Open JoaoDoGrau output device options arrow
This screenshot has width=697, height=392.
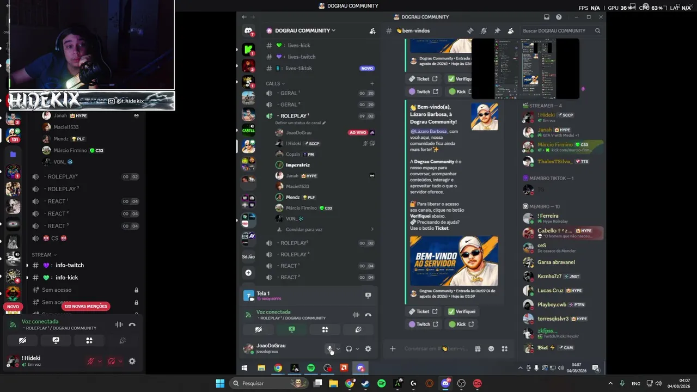(357, 349)
